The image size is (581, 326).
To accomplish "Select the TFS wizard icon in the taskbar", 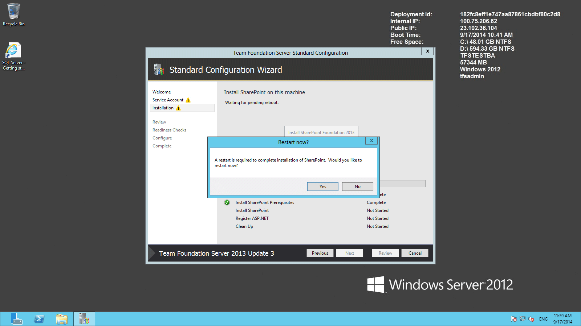I will (84, 319).
